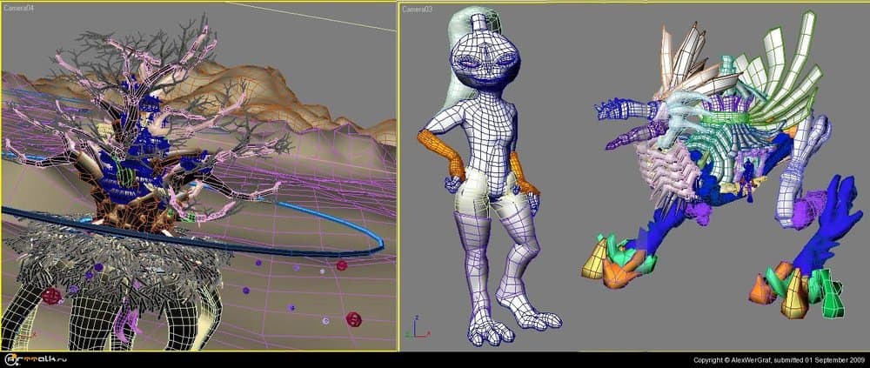Screen dimensions: 870x368
Task: Select the orange glove on character's left arm
Action: (524, 172)
